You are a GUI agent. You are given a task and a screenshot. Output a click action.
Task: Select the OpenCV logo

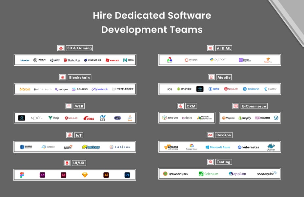tap(170, 60)
